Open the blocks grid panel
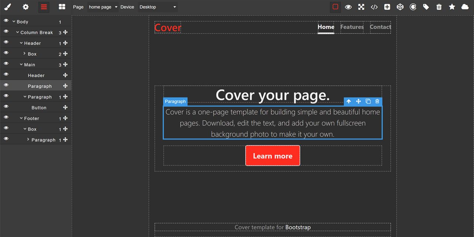The height and width of the screenshot is (237, 474). click(x=62, y=7)
